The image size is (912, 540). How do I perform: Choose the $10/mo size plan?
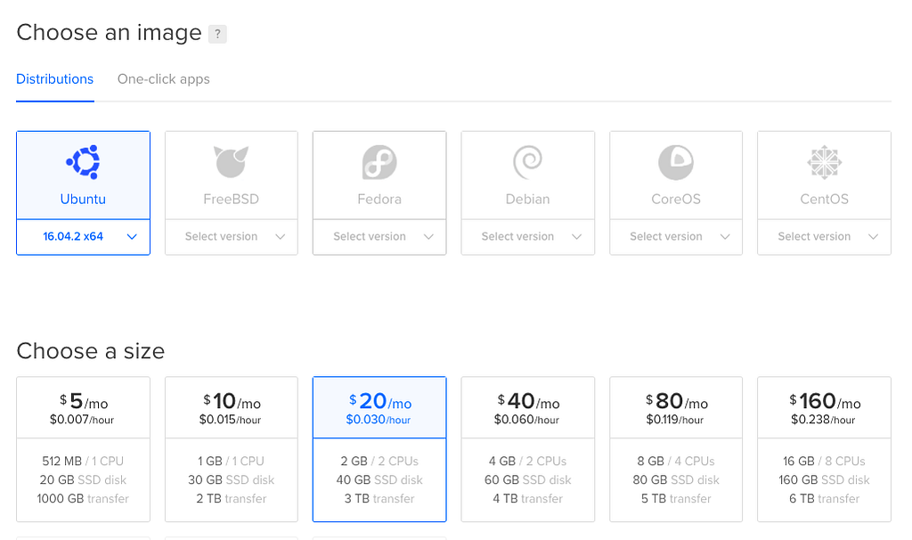coord(231,448)
